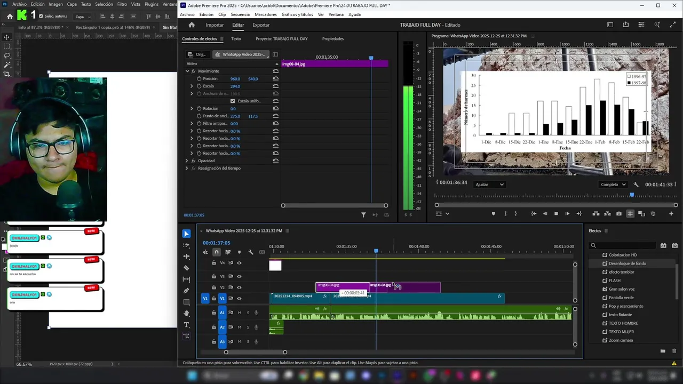Open the Capa dropdown in Photoshop options bar
Viewport: 683px width, 384px height.
point(82,17)
